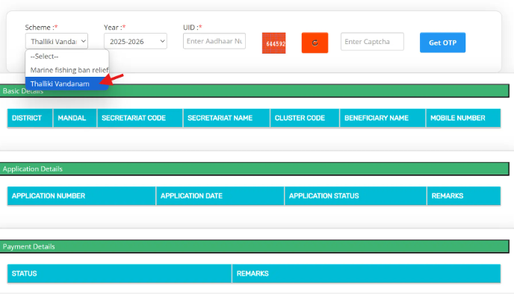Choose the --Select-- option in the list
514x294 pixels.
(67, 56)
